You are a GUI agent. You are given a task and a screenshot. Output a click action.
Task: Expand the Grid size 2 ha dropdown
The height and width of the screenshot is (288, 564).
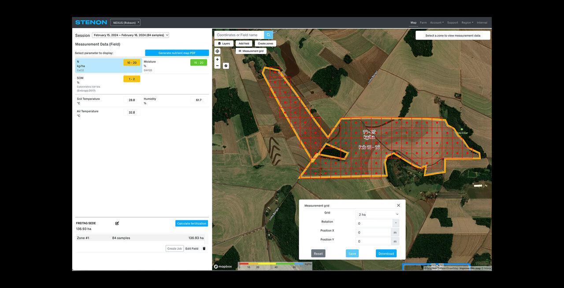[378, 214]
